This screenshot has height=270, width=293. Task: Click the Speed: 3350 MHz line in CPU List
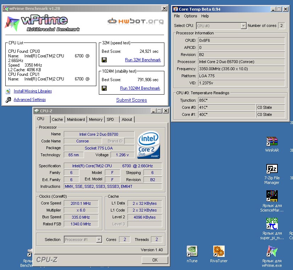coord(25,65)
